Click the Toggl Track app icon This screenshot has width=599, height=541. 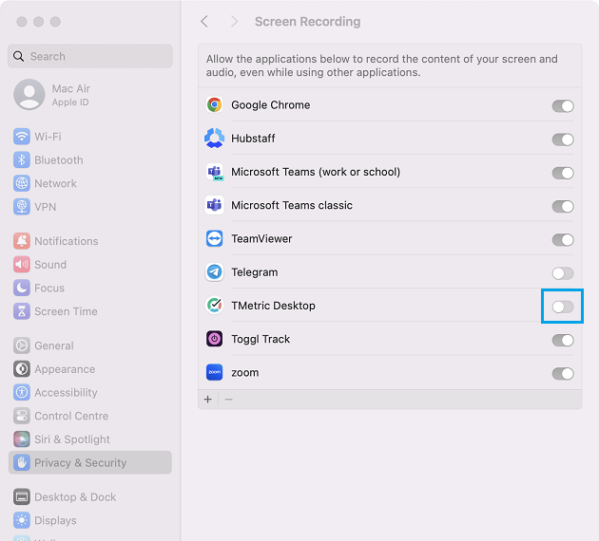click(214, 339)
